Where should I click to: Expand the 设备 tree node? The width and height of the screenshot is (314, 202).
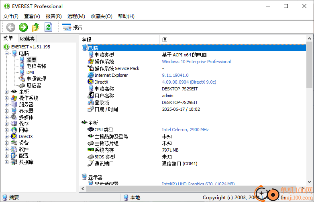pos(6,143)
